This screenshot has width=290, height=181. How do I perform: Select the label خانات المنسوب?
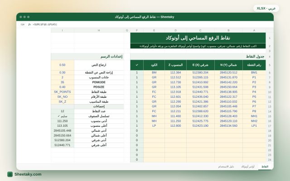point(99,77)
